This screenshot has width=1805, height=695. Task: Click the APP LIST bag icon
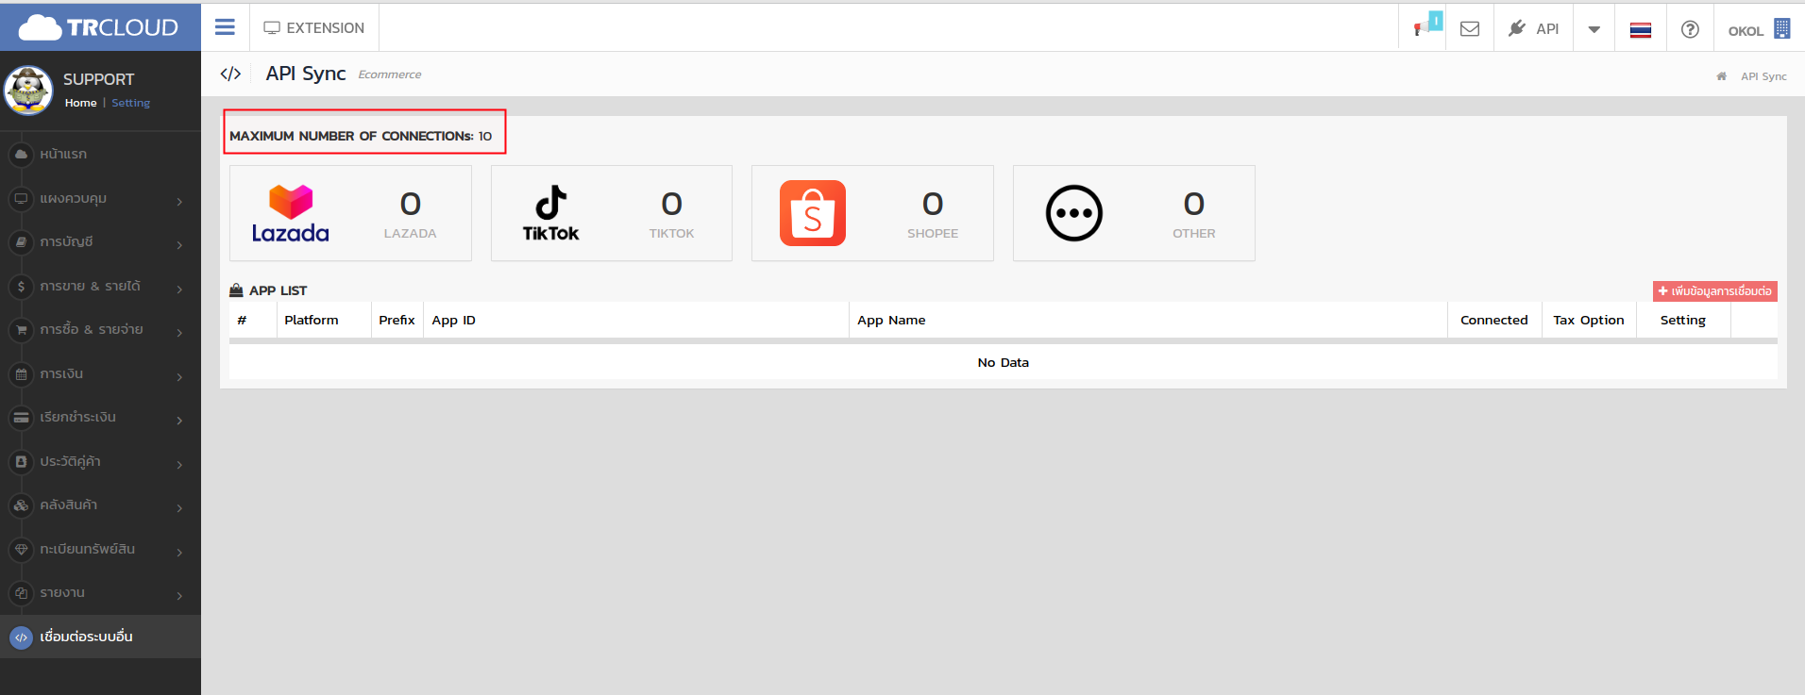point(237,290)
